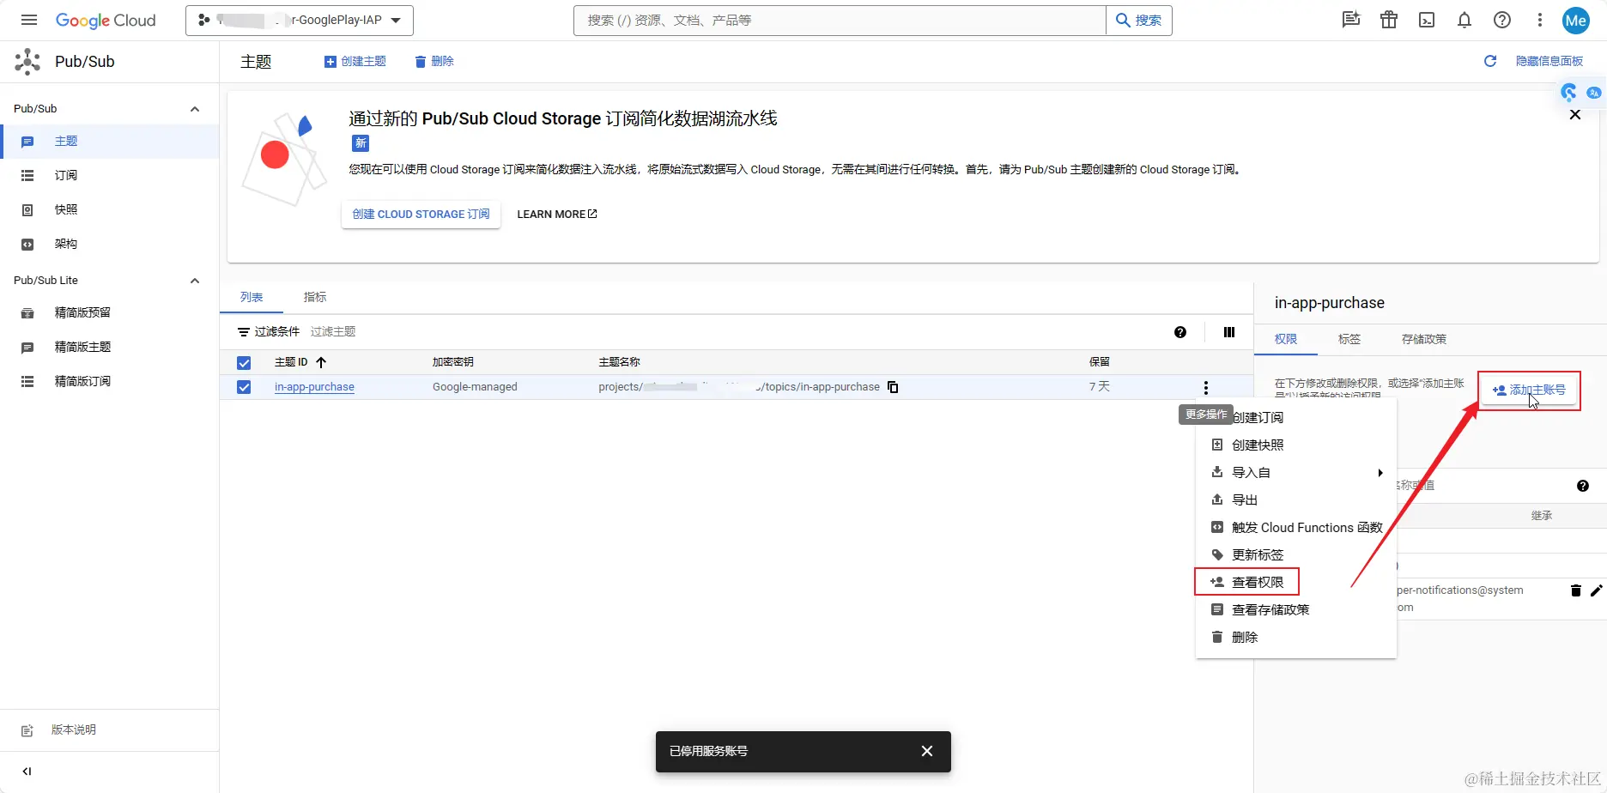Sort by Topic ID arrow

tap(321, 362)
